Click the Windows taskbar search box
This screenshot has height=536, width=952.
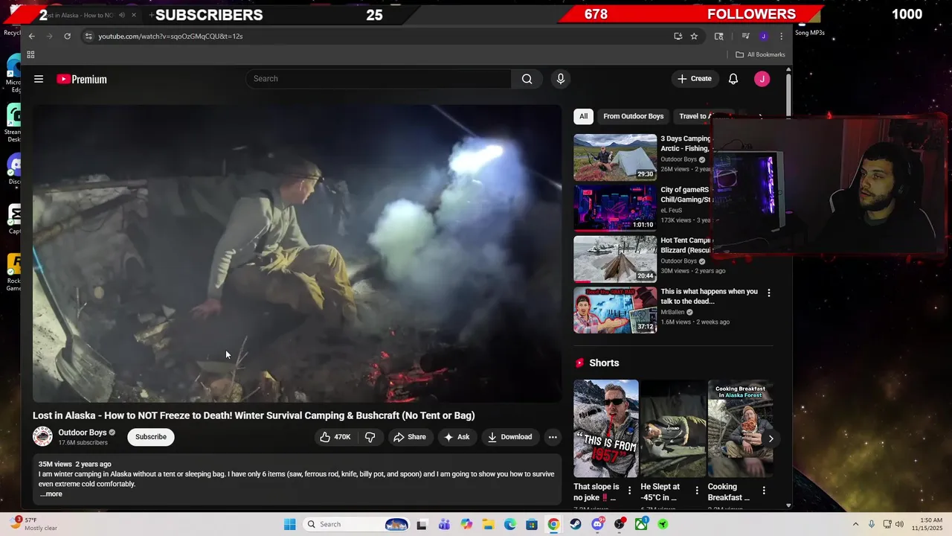357,524
